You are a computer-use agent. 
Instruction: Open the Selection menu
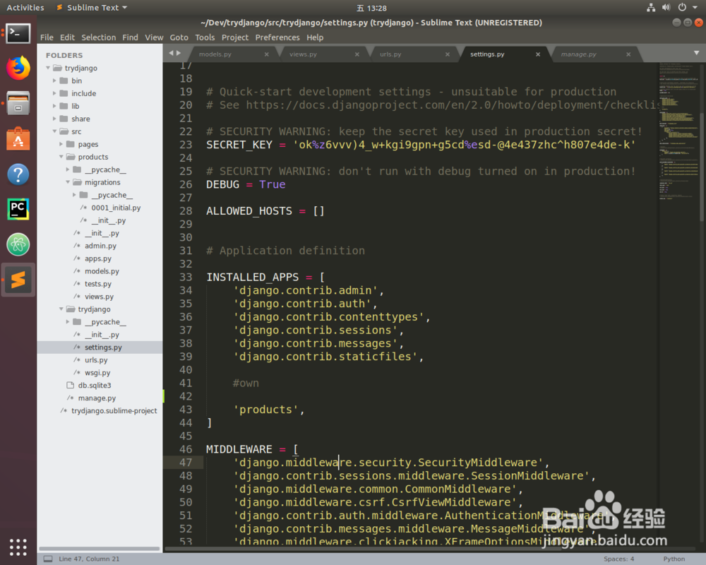(x=99, y=37)
